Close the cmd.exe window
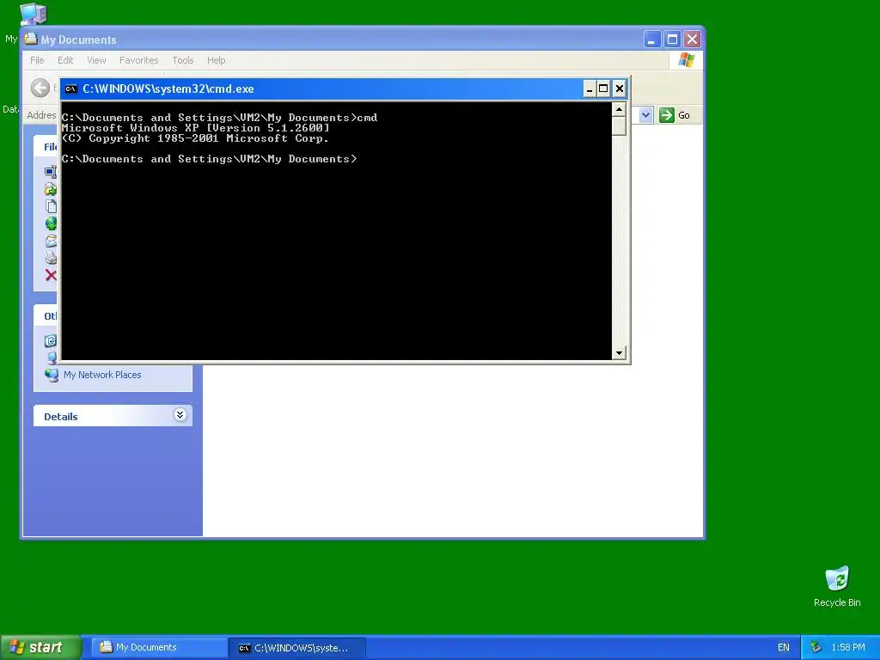Viewport: 880px width, 660px height. (x=619, y=89)
